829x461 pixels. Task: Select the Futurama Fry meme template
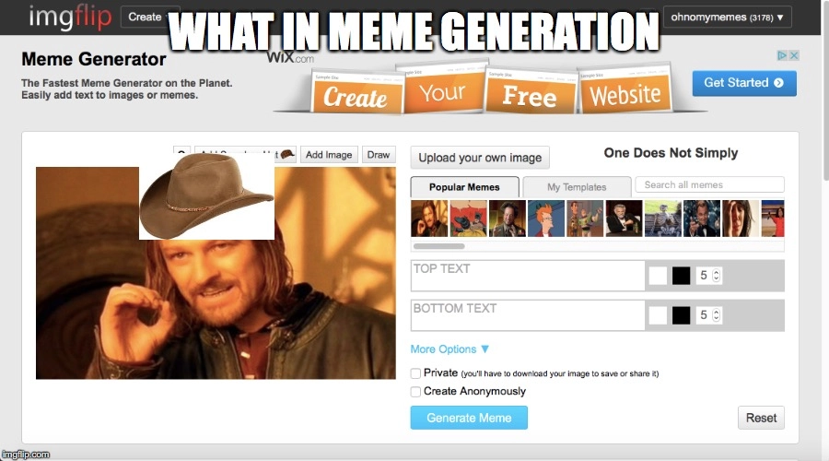tap(546, 219)
